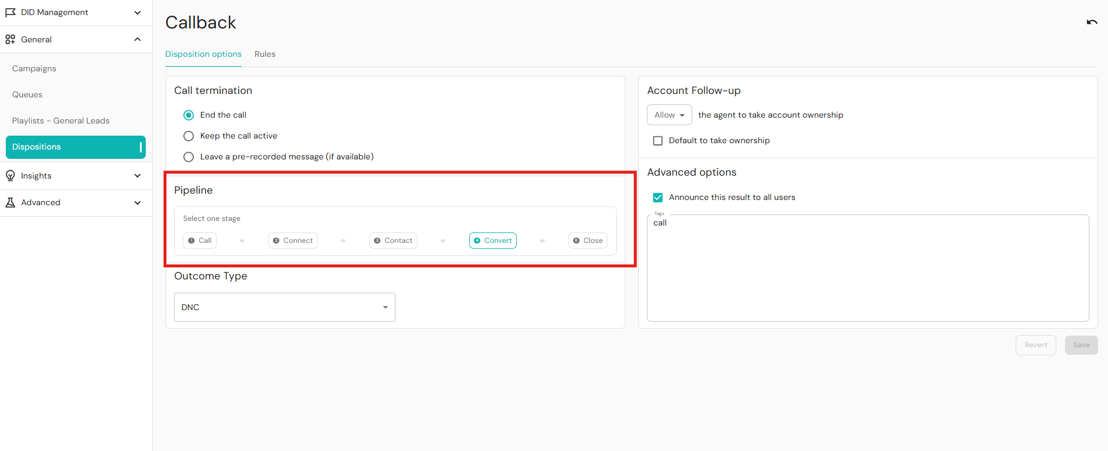Click the General grid icon in sidebar
1108x451 pixels.
click(10, 39)
